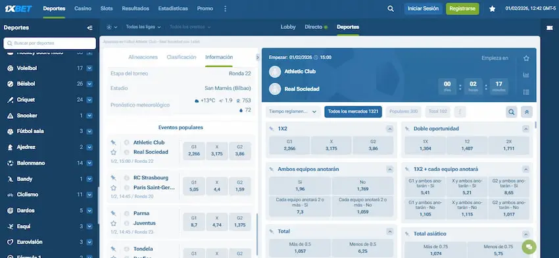Viewport: 559px width, 258px height.
Task: Open the sport type selector dropdown
Action: [x=112, y=27]
